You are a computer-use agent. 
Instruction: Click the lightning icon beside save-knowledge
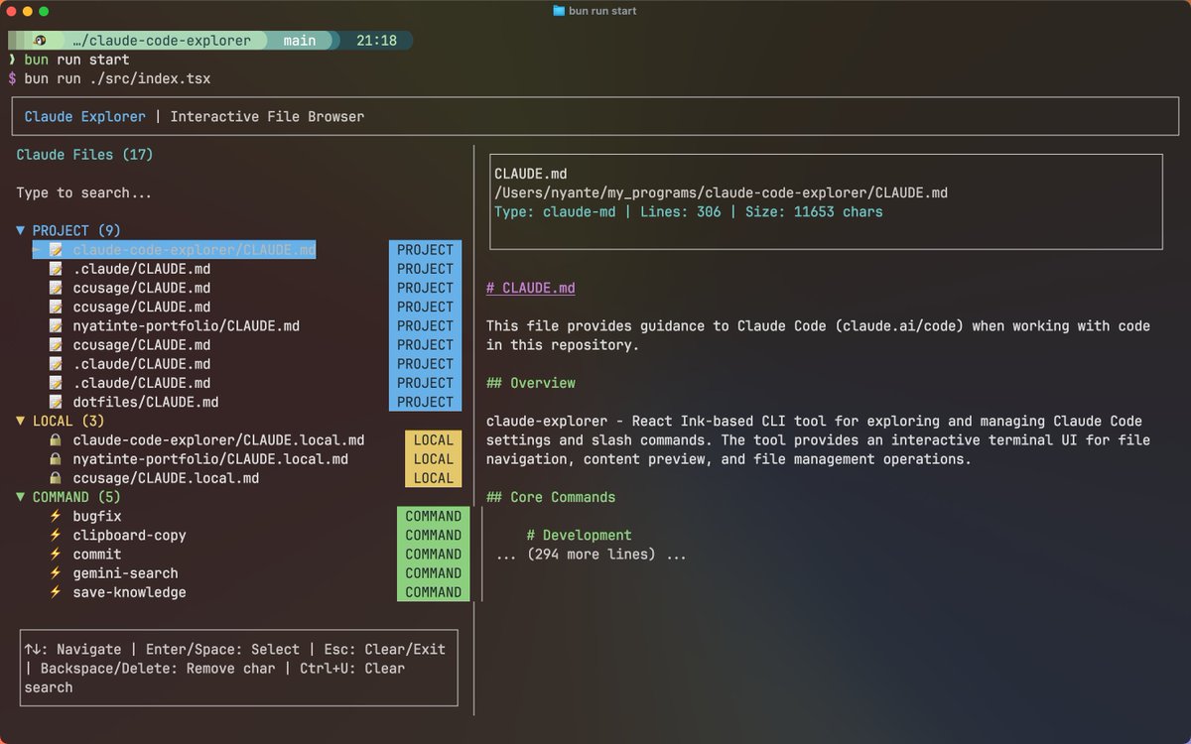[56, 592]
